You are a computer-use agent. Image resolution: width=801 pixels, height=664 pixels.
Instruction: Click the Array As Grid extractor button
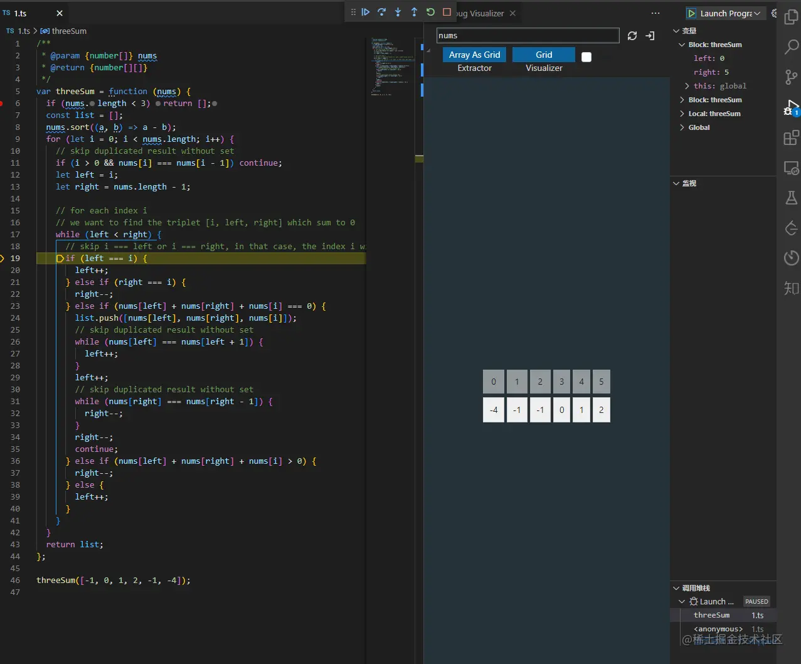click(474, 55)
